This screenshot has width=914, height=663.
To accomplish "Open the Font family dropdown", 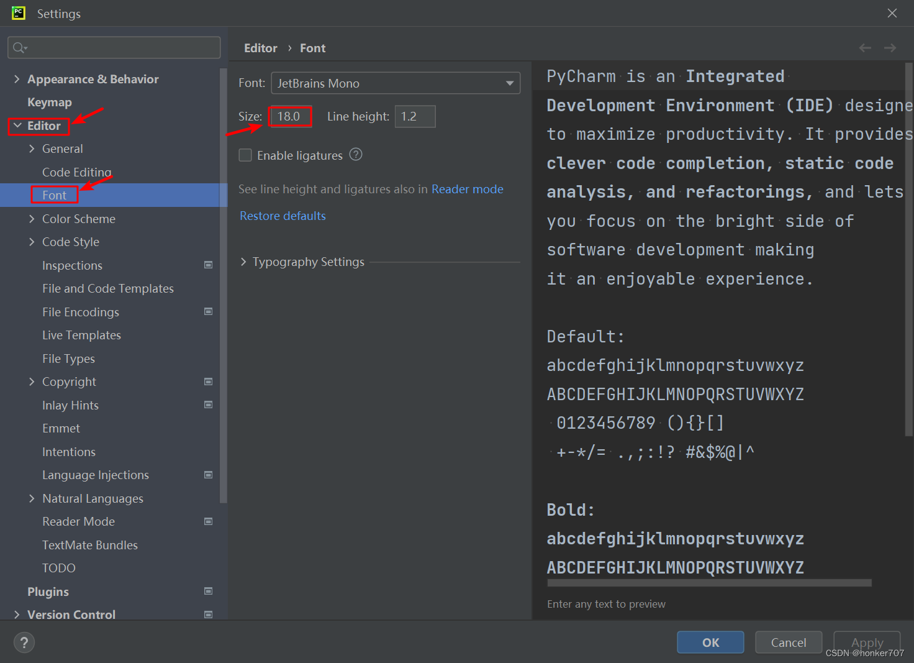I will (x=395, y=83).
